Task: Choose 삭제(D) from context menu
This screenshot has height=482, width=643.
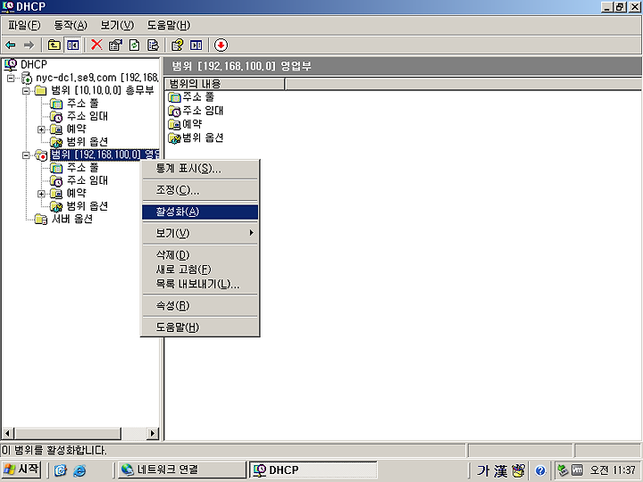Action: pyautogui.click(x=200, y=255)
